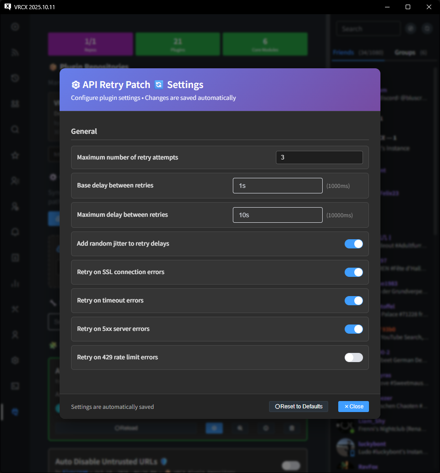
Task: Open the crossed tools icon in sidebar
Action: (15, 309)
